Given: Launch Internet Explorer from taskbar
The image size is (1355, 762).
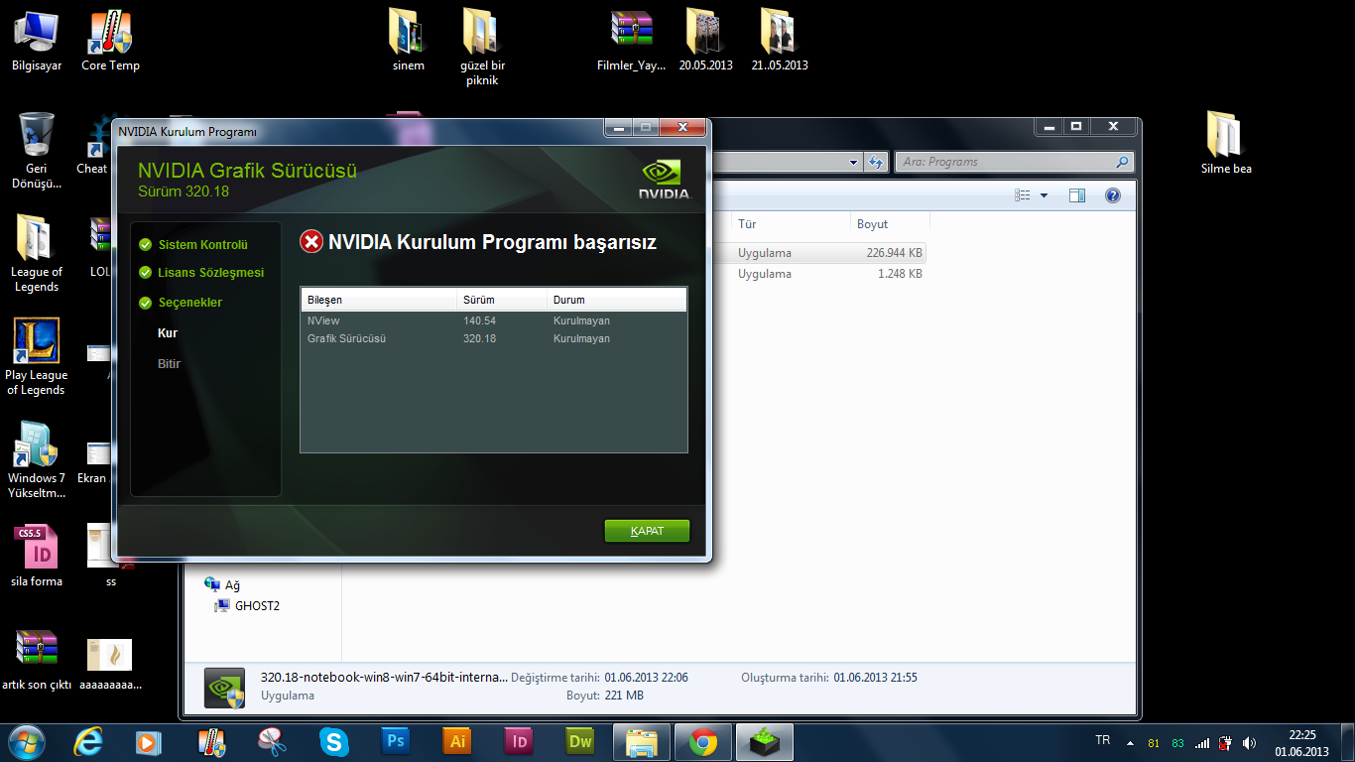Looking at the screenshot, I should [x=87, y=741].
